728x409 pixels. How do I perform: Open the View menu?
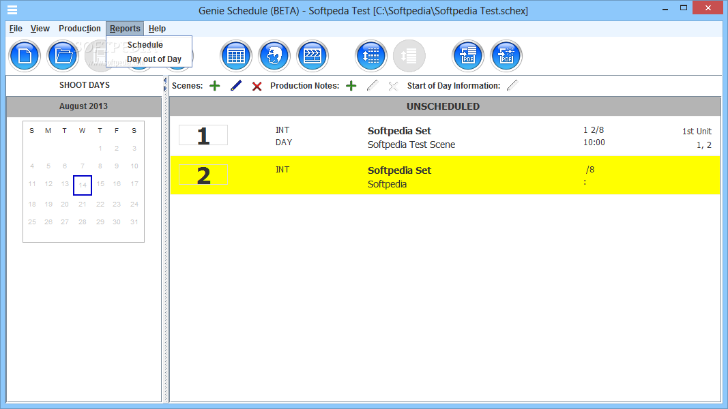click(40, 29)
